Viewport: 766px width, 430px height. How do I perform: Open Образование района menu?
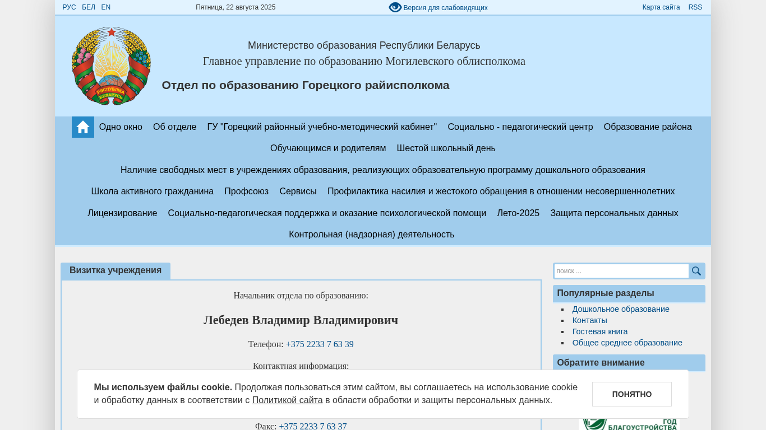(648, 127)
